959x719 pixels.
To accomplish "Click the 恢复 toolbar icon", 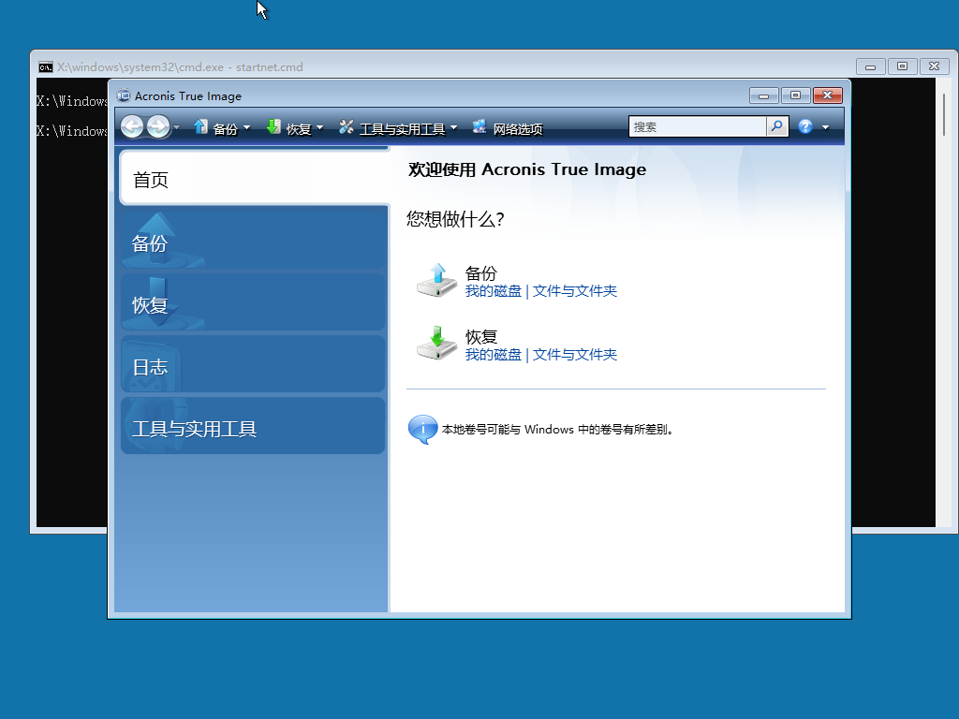I will pos(273,126).
